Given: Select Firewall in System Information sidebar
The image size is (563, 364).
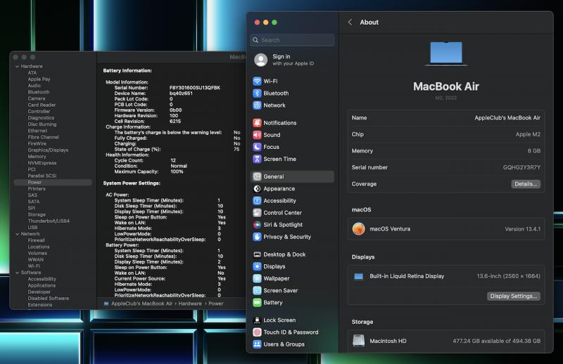Looking at the screenshot, I should tap(37, 240).
